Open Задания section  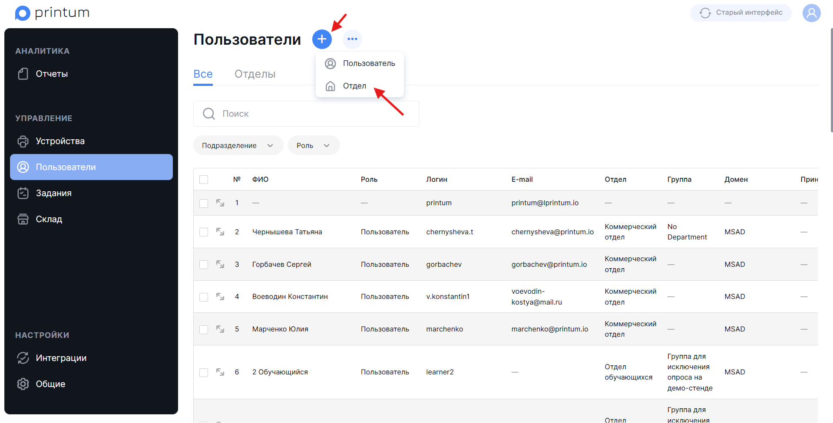(x=91, y=193)
